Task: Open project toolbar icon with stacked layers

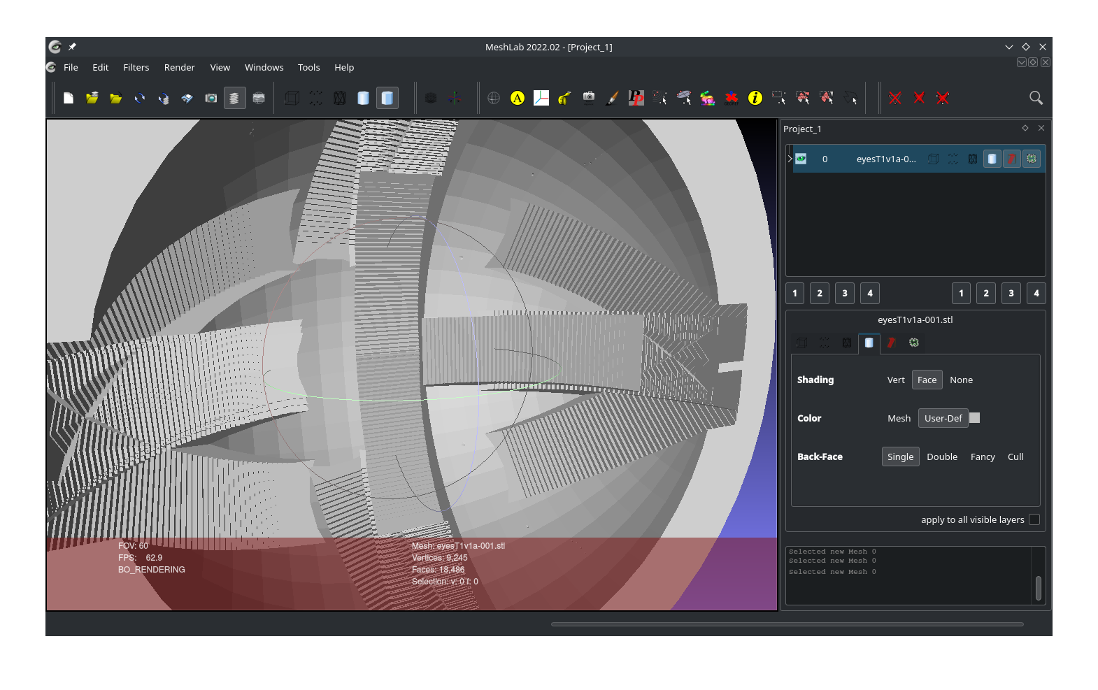Action: pos(92,98)
